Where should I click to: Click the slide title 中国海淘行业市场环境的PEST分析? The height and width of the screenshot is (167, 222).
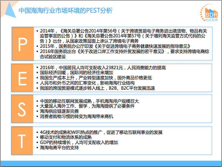click(x=66, y=11)
